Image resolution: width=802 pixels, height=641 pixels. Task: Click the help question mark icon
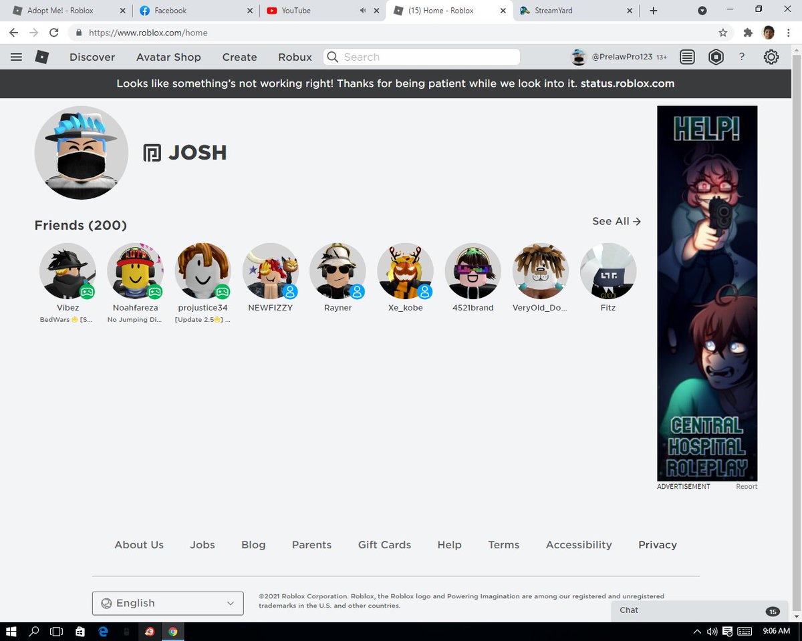coord(742,57)
